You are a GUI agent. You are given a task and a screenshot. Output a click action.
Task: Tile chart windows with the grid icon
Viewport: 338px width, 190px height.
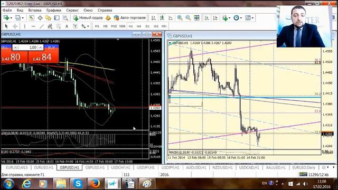pyautogui.click(x=196, y=18)
